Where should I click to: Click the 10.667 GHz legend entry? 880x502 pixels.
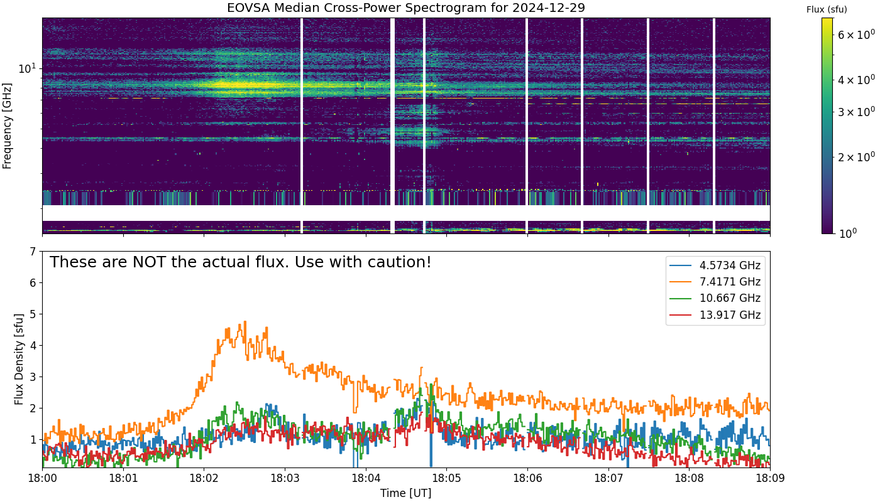[x=715, y=298]
